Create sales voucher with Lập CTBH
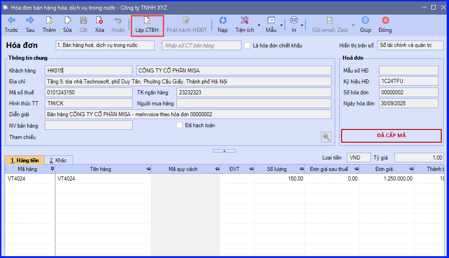 [147, 25]
